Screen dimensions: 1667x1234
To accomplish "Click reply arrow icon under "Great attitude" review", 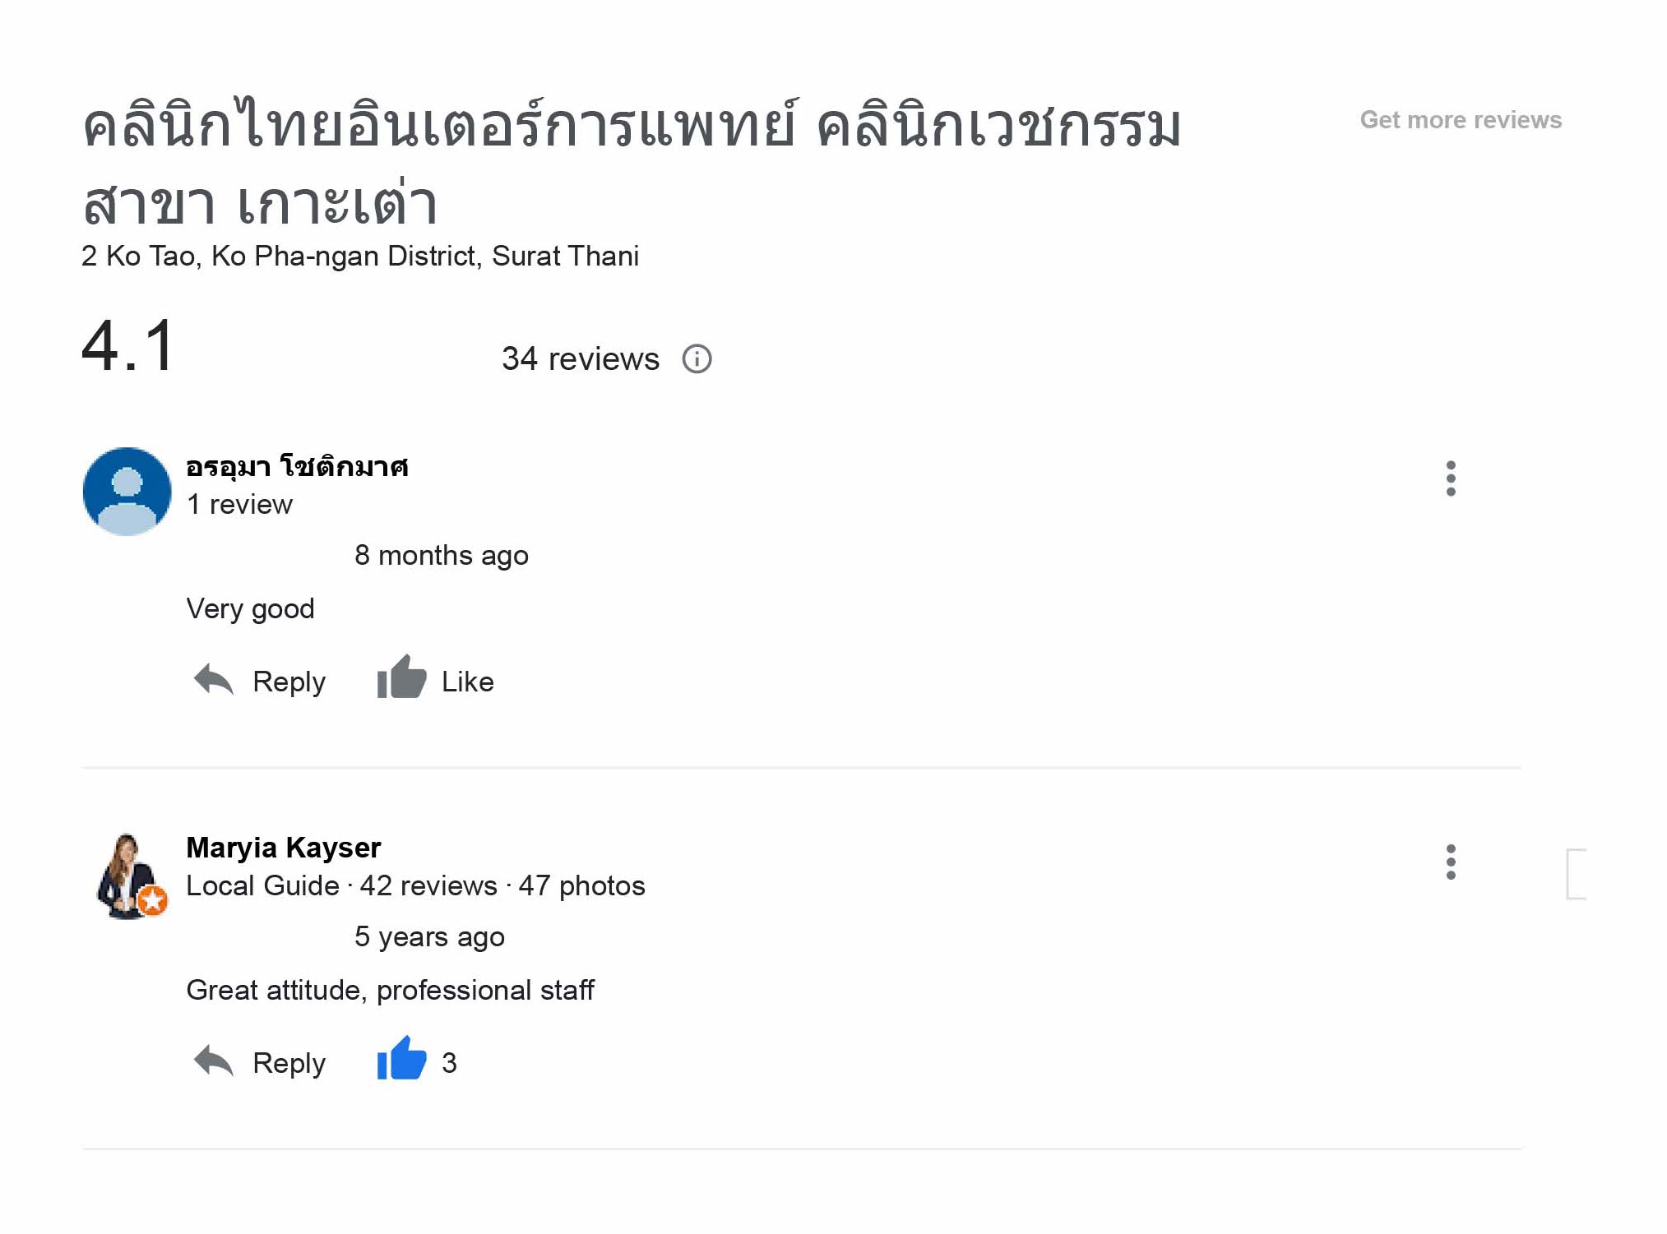I will click(214, 1062).
